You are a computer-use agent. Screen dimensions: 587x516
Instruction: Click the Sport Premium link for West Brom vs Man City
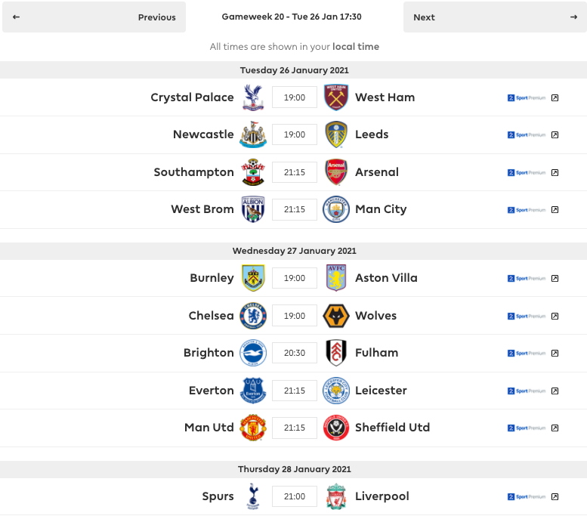pyautogui.click(x=527, y=210)
